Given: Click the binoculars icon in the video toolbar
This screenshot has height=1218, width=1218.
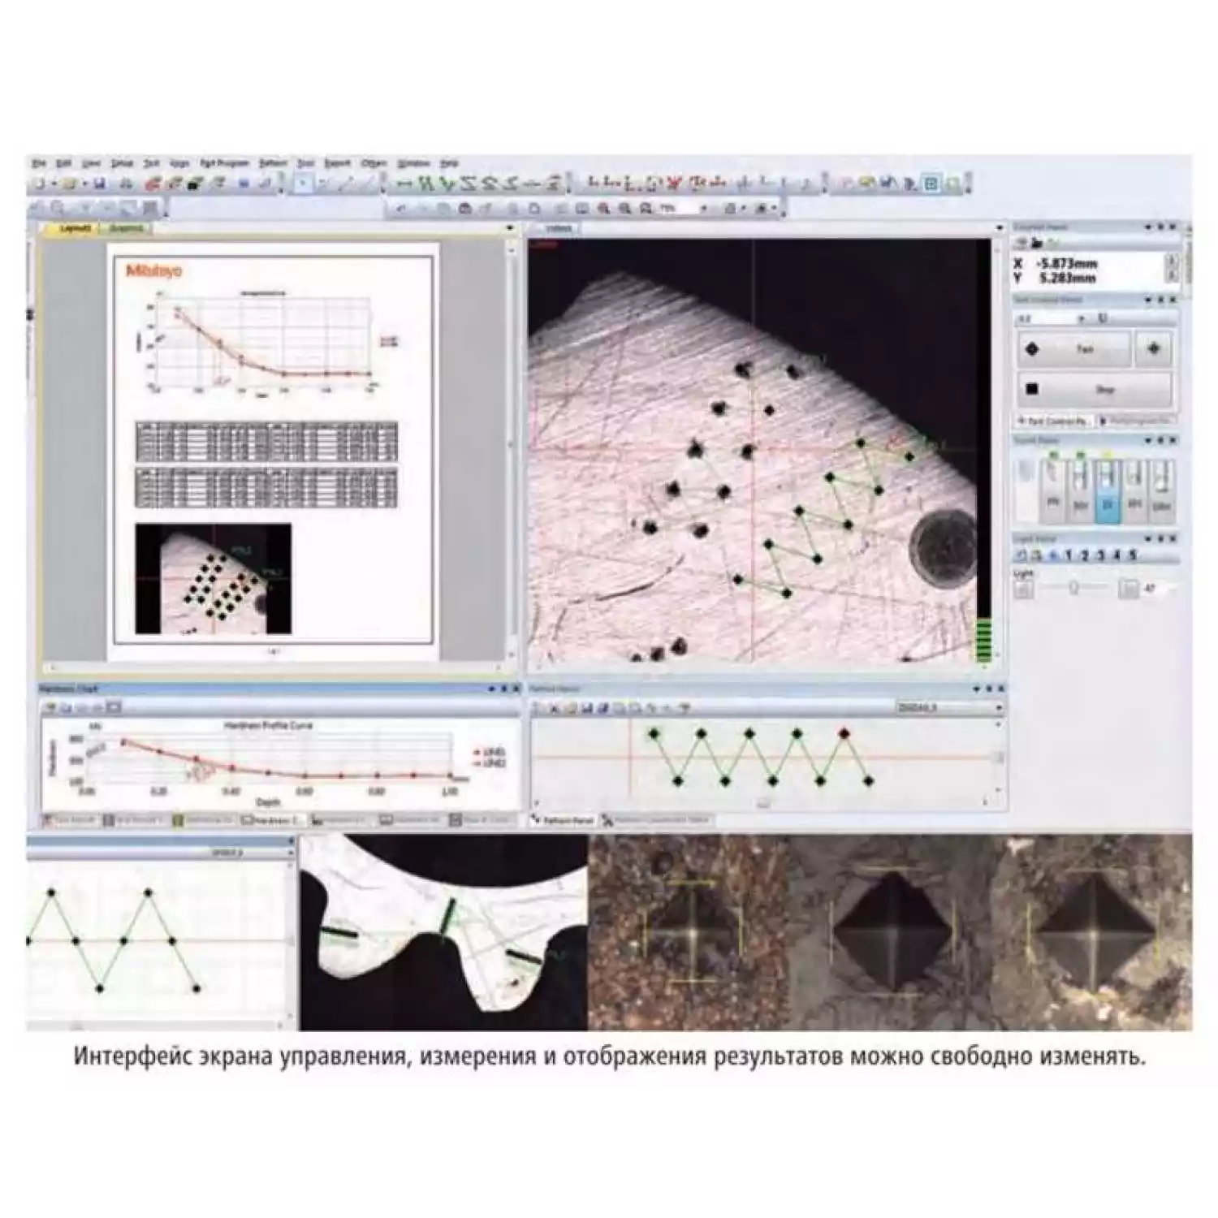Looking at the screenshot, I should point(465,209).
